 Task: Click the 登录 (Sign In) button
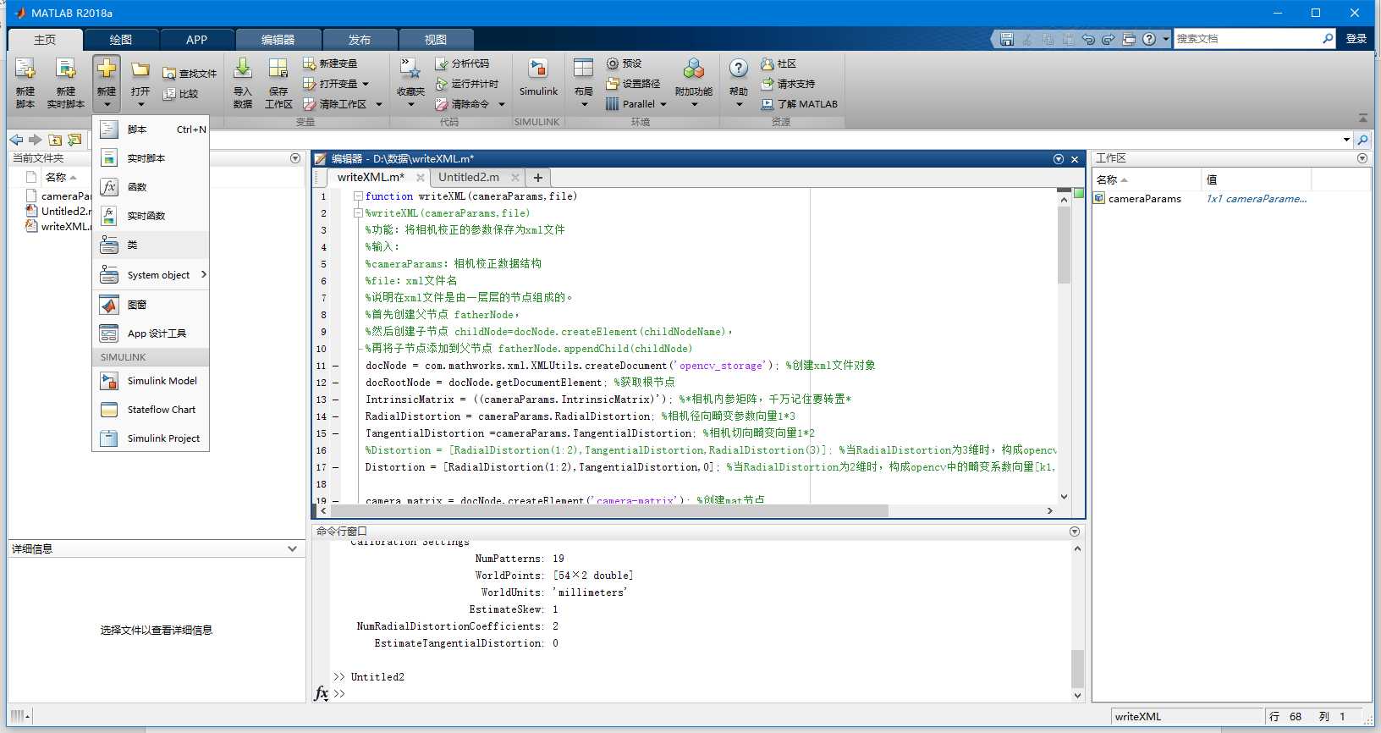(x=1356, y=39)
